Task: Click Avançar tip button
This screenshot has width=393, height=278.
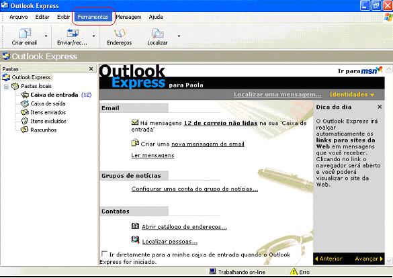Action: pos(369,259)
